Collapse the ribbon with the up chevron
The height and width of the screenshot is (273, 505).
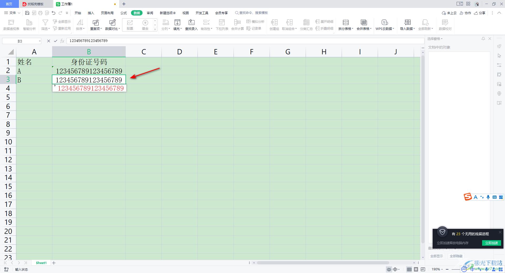click(x=499, y=13)
